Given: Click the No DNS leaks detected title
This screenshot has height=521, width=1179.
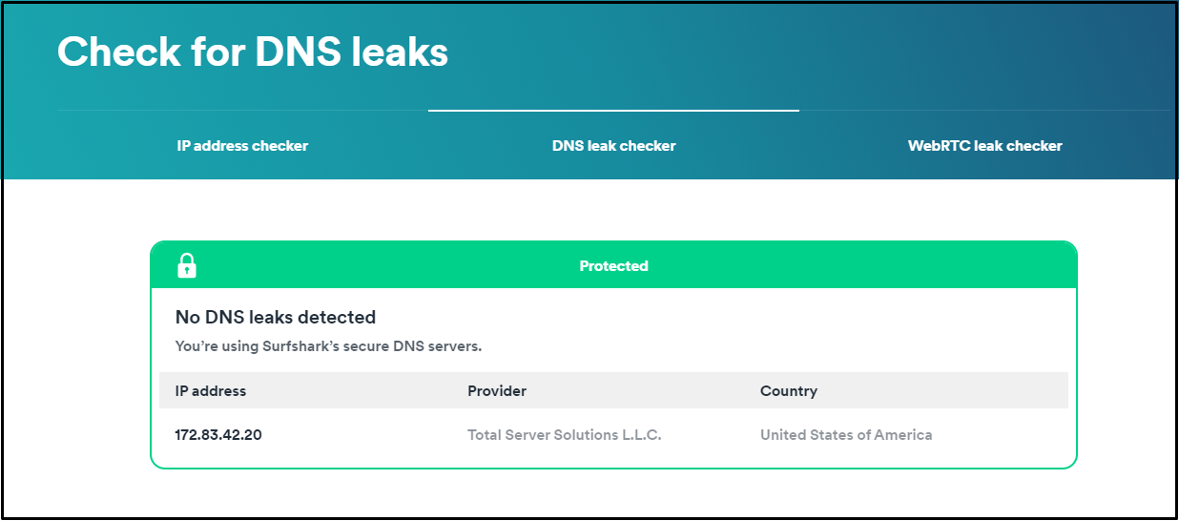Looking at the screenshot, I should pos(276,317).
